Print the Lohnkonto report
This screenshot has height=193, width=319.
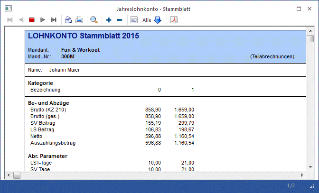(79, 20)
